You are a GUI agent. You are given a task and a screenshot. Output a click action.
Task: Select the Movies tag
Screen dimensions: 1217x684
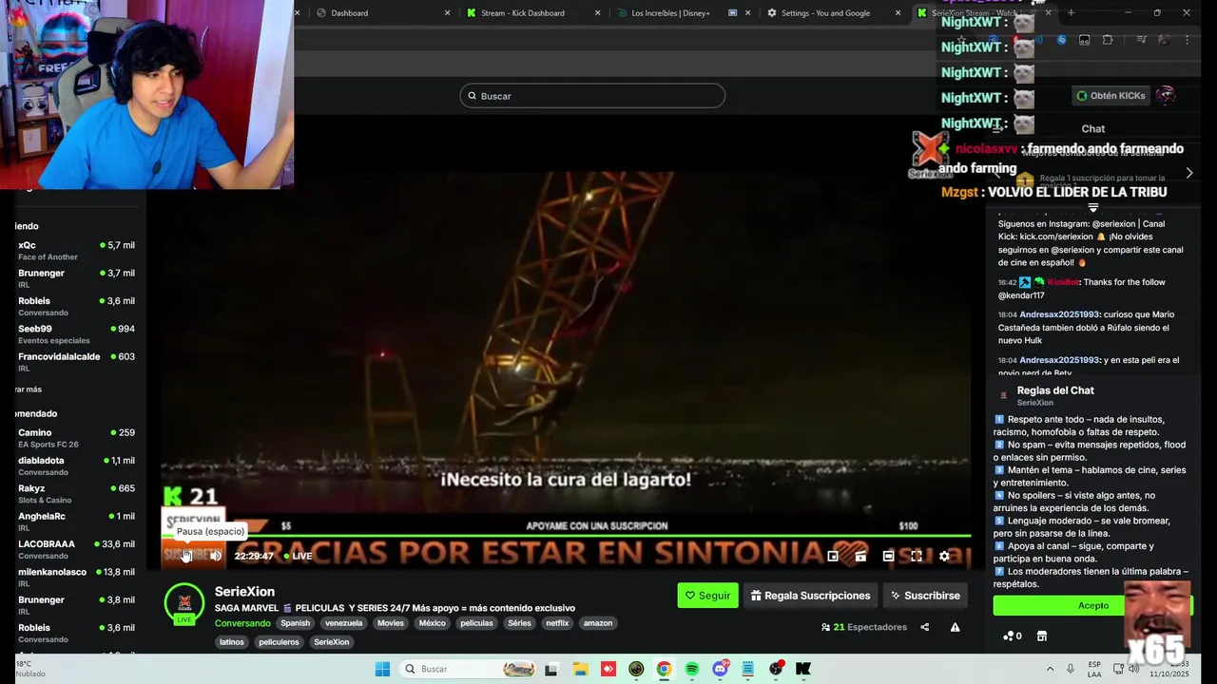[x=391, y=623]
